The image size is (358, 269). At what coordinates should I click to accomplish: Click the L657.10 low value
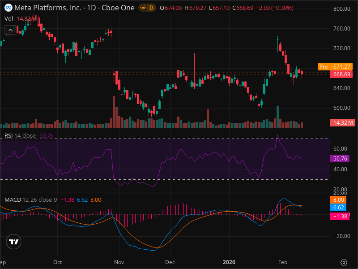[x=219, y=8]
